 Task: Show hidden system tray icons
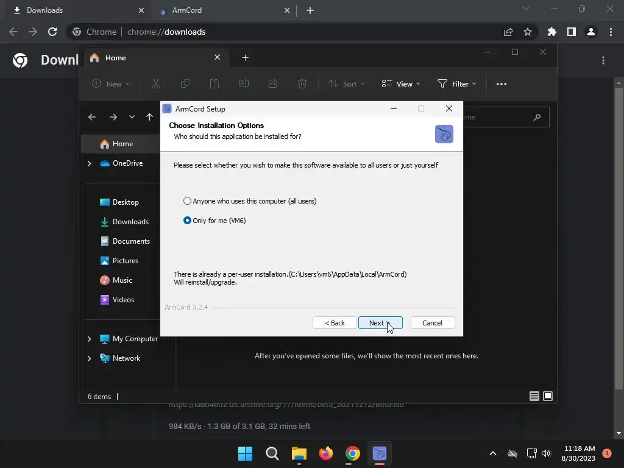492,453
